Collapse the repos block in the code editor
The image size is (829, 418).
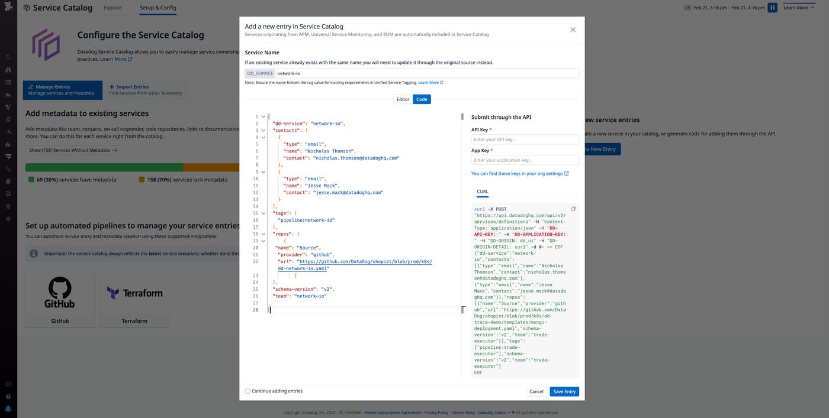263,234
